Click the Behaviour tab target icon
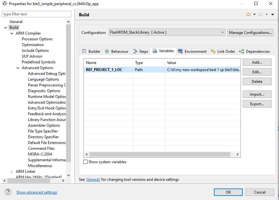This screenshot has height=200, width=279. point(107,52)
